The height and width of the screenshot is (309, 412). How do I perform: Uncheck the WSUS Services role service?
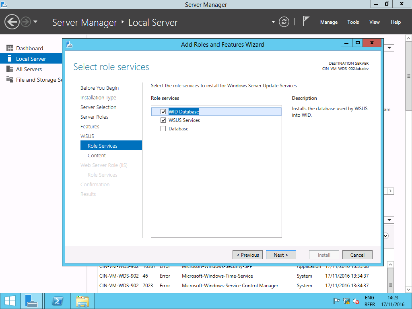click(x=163, y=120)
